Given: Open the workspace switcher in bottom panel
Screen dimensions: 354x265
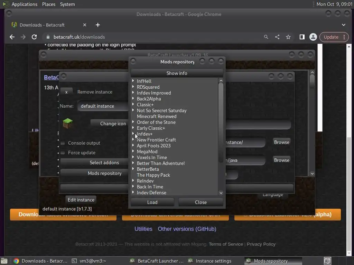Looking at the screenshot, I should [x=328, y=261].
